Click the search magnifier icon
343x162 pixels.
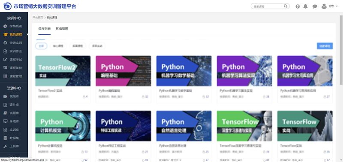[286, 6]
